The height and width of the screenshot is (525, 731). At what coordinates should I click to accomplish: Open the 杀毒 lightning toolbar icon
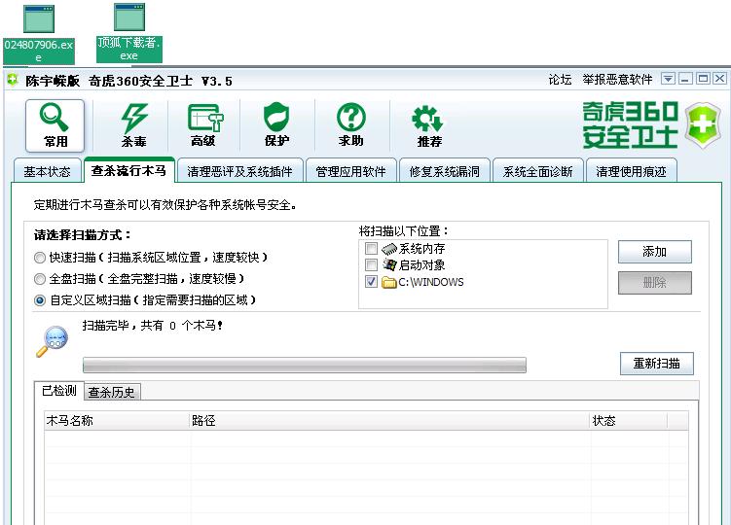[x=134, y=125]
